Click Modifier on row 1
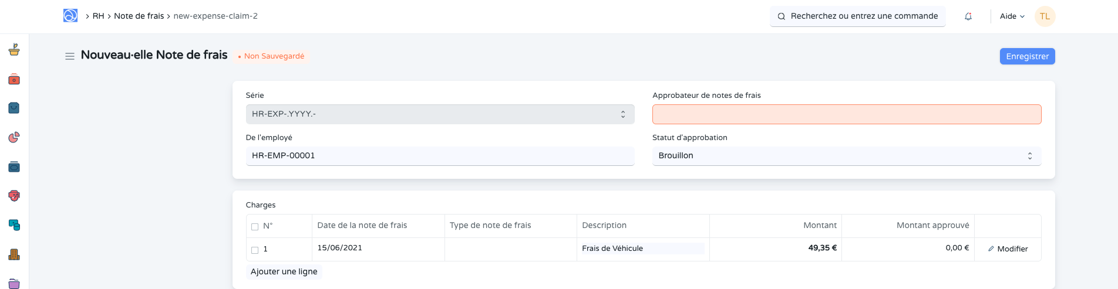Image resolution: width=1118 pixels, height=289 pixels. (x=1008, y=249)
